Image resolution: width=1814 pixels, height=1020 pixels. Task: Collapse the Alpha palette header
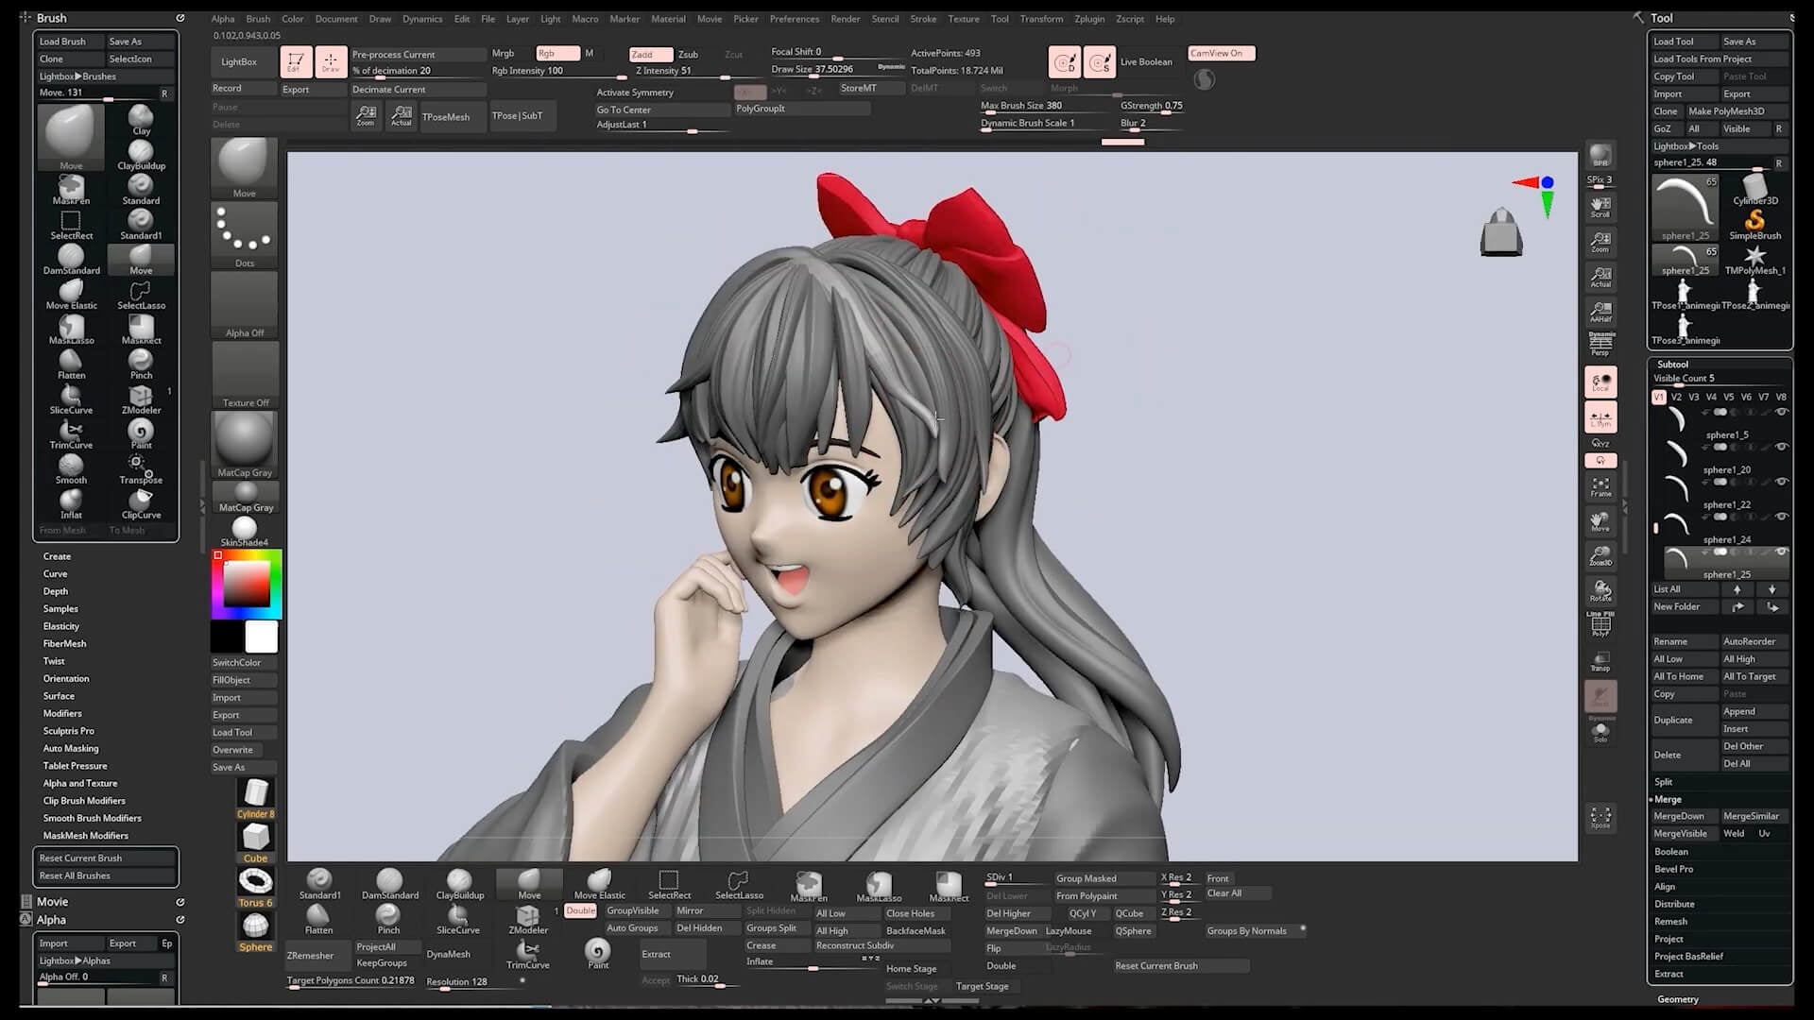click(x=51, y=920)
